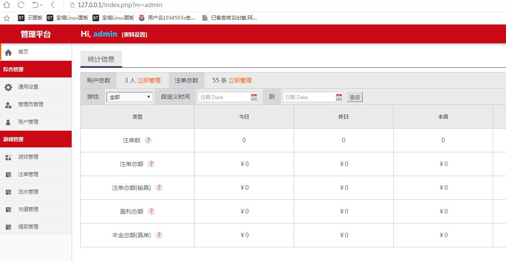Click the 游戏管理 sidebar icon

coord(8,157)
